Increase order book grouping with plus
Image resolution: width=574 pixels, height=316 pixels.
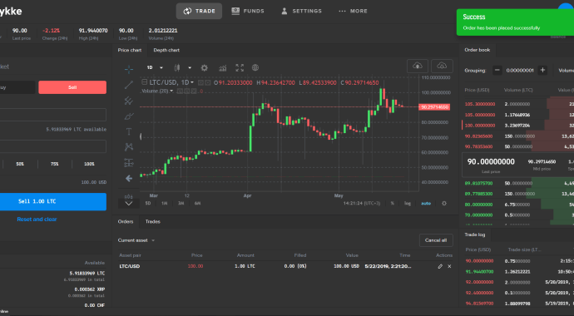click(x=542, y=70)
